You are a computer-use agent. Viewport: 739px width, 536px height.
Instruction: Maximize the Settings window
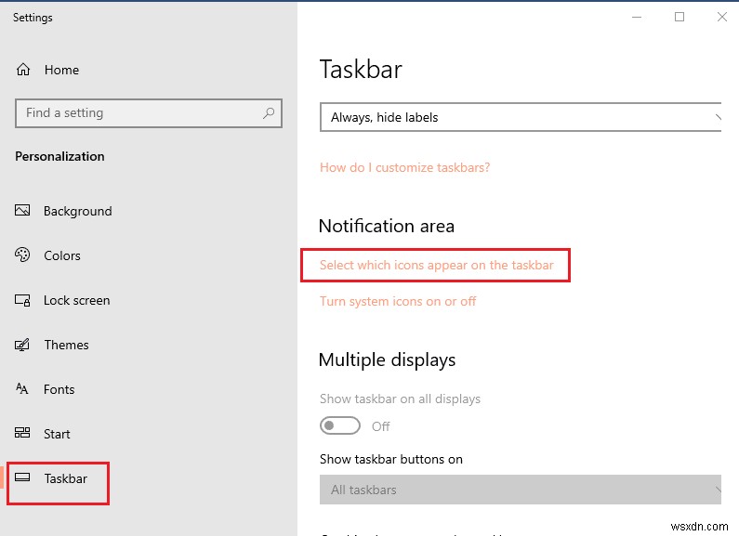point(680,18)
